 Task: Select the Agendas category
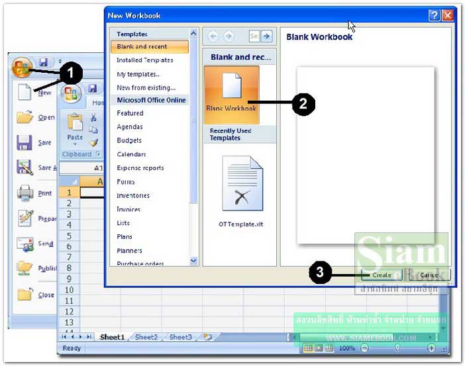coord(130,127)
